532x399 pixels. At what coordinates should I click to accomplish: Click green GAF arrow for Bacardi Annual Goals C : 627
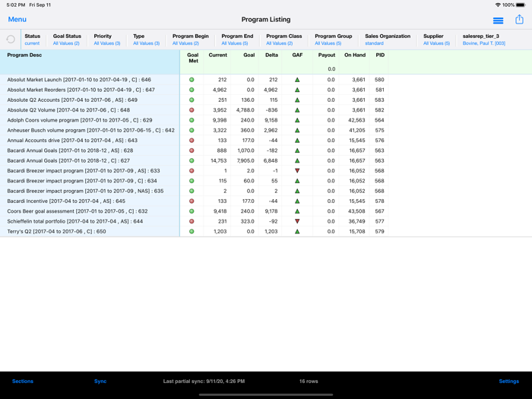click(x=297, y=160)
